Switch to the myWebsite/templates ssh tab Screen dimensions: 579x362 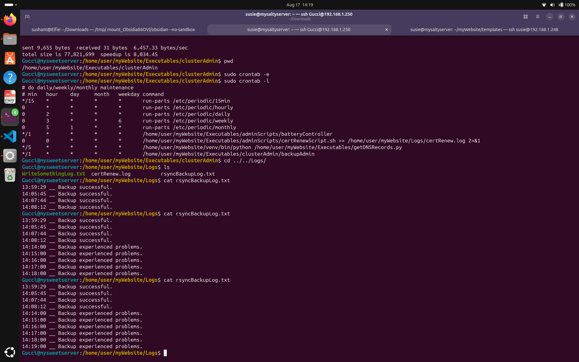pyautogui.click(x=484, y=30)
